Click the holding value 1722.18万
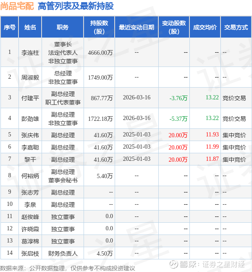This screenshot has width=252, height=272. tap(100, 119)
